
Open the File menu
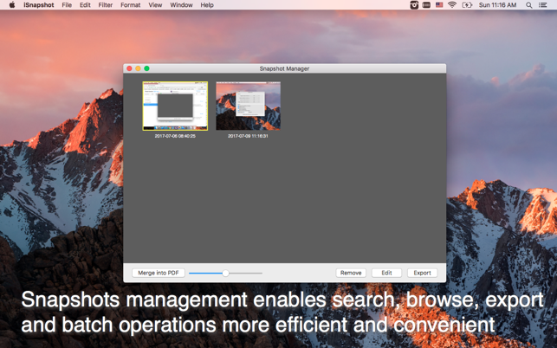(67, 5)
